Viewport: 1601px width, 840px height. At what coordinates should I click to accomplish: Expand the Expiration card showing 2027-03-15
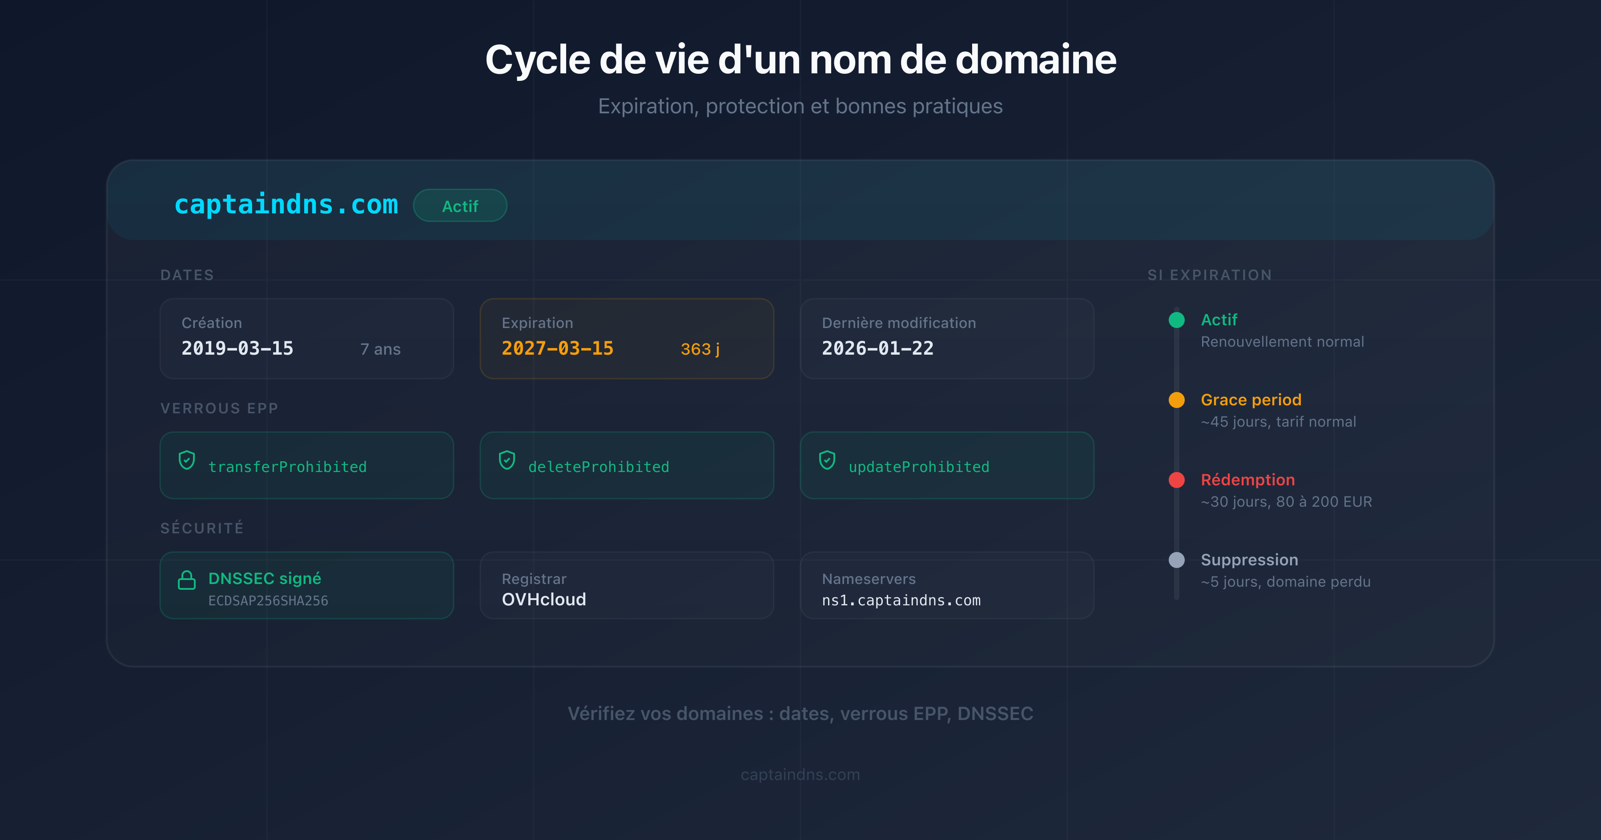click(x=626, y=338)
